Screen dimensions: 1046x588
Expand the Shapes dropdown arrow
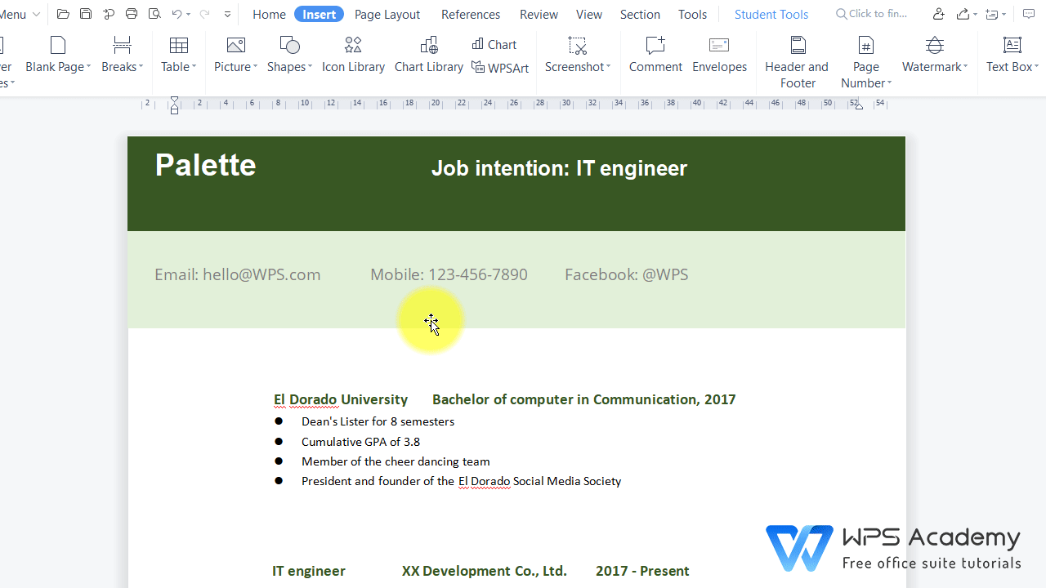[310, 67]
